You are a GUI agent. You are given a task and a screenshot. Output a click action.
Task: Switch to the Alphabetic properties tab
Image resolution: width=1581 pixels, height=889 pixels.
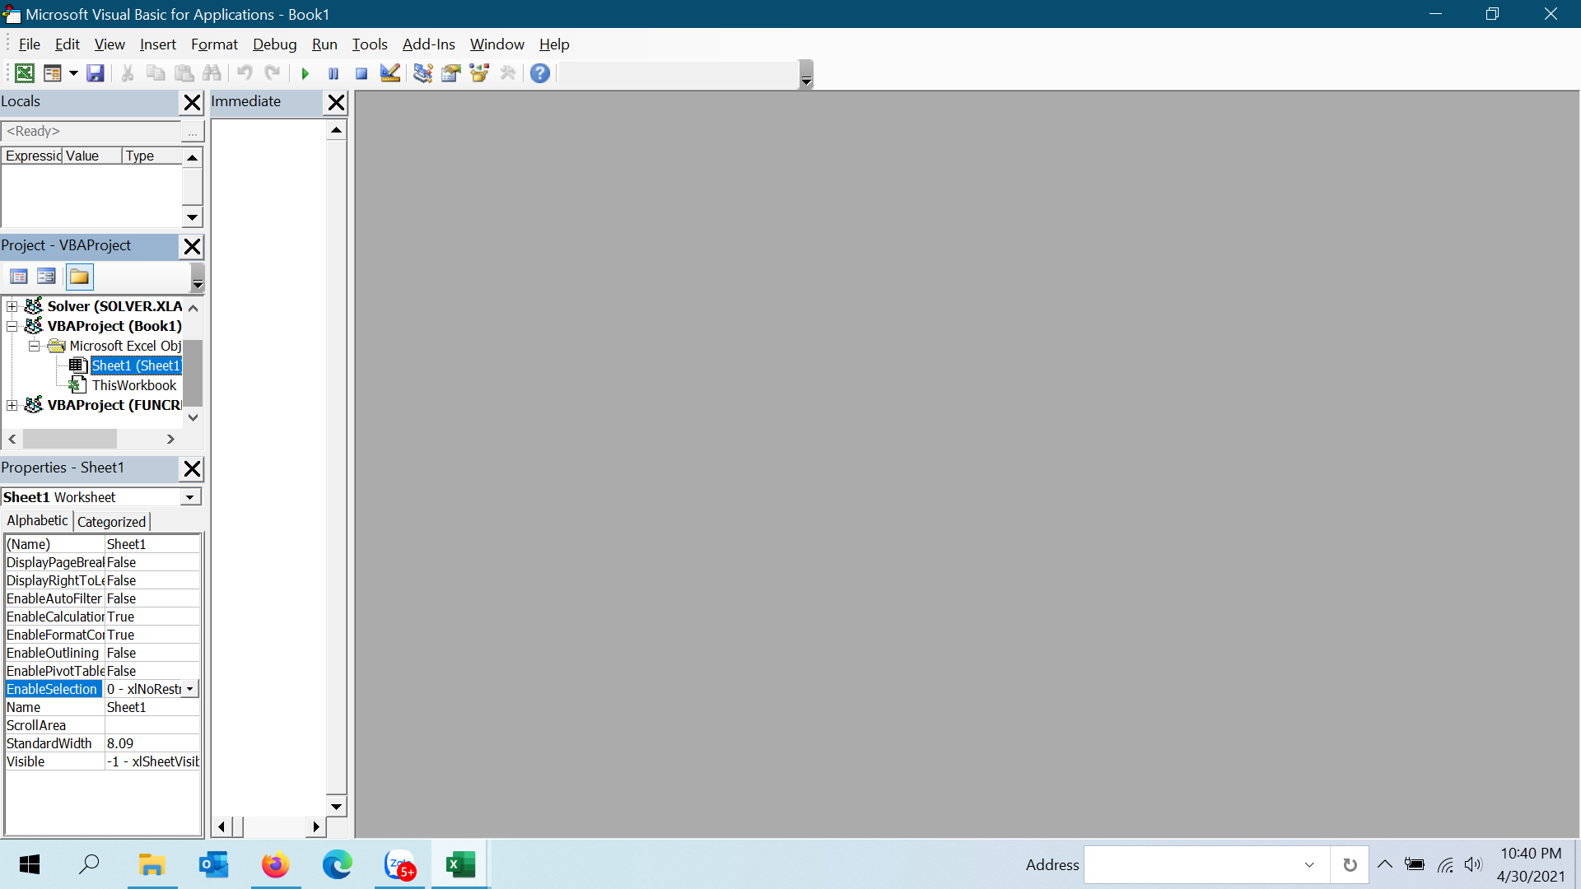37,521
